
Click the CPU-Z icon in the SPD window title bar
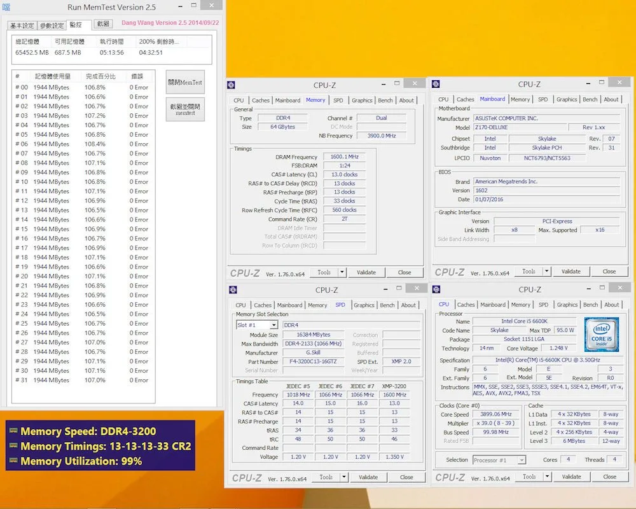point(233,290)
